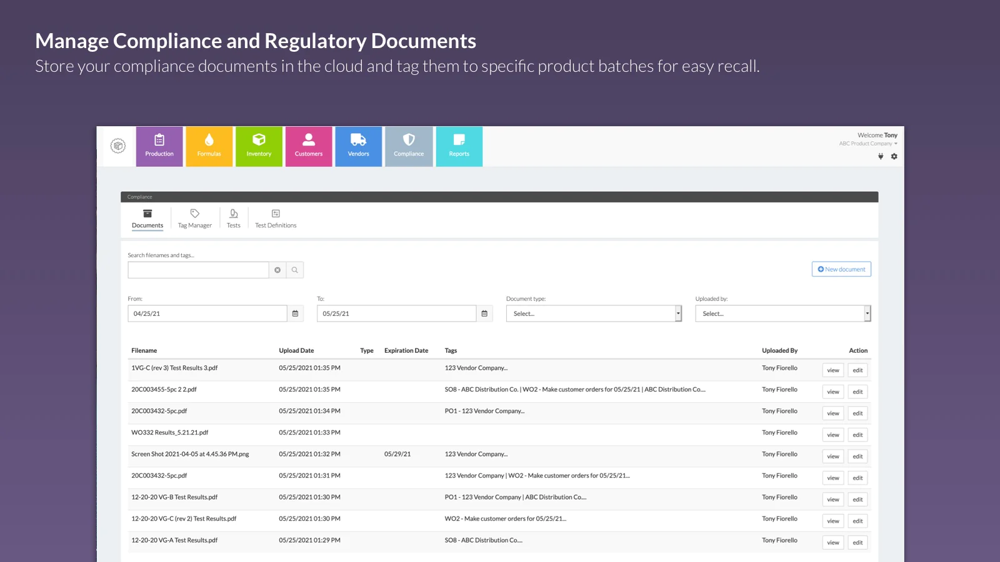Click tags text 'SO8 - ABC Distribution Co....'

pos(484,541)
